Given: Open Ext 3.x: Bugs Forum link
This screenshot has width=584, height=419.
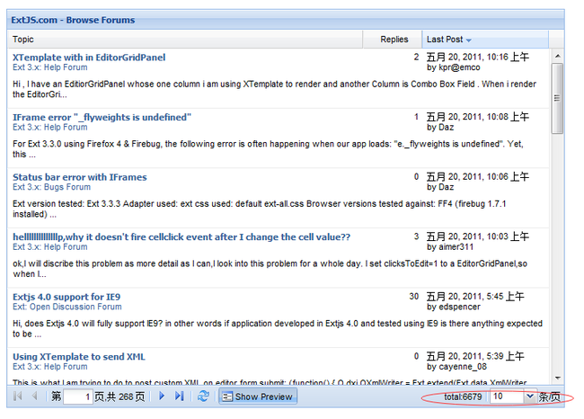Looking at the screenshot, I should 51,187.
